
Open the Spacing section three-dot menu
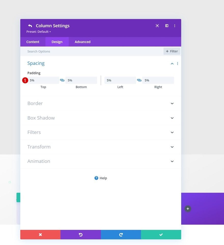click(x=177, y=63)
